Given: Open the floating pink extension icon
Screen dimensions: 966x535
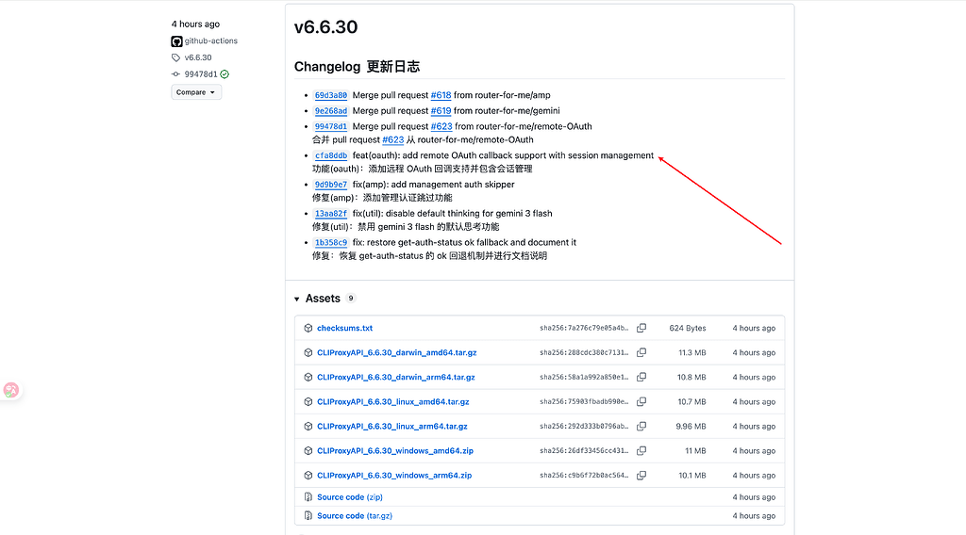Looking at the screenshot, I should [11, 390].
